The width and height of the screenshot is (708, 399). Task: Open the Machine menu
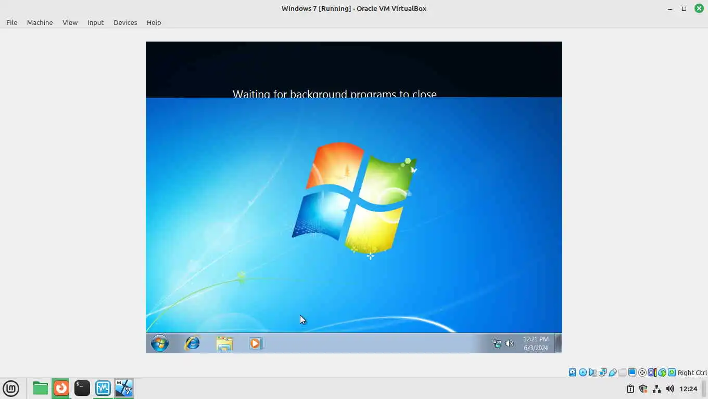pyautogui.click(x=40, y=22)
